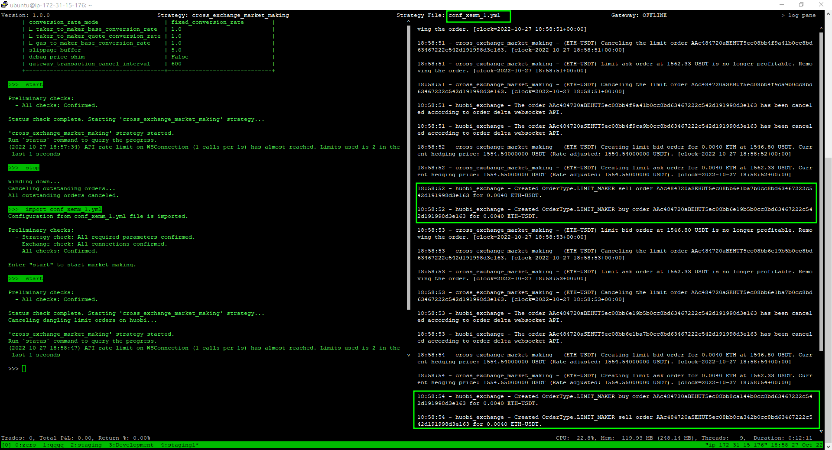
Task: Click the boxed conf_xemm_1.yml strategy filename
Action: pos(478,16)
